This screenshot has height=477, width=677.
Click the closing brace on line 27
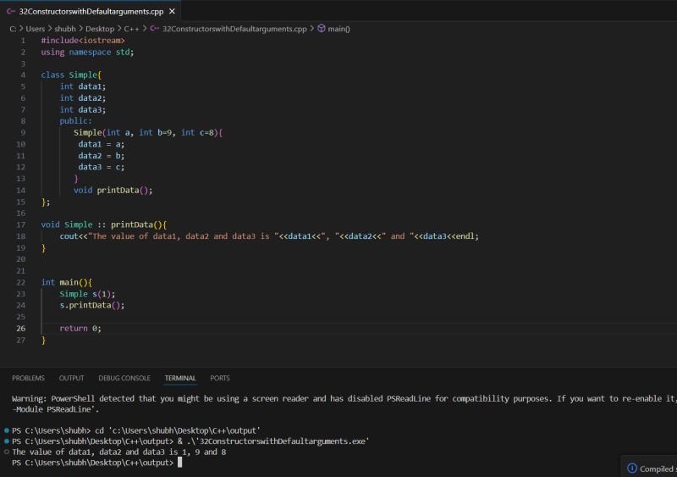tap(43, 340)
